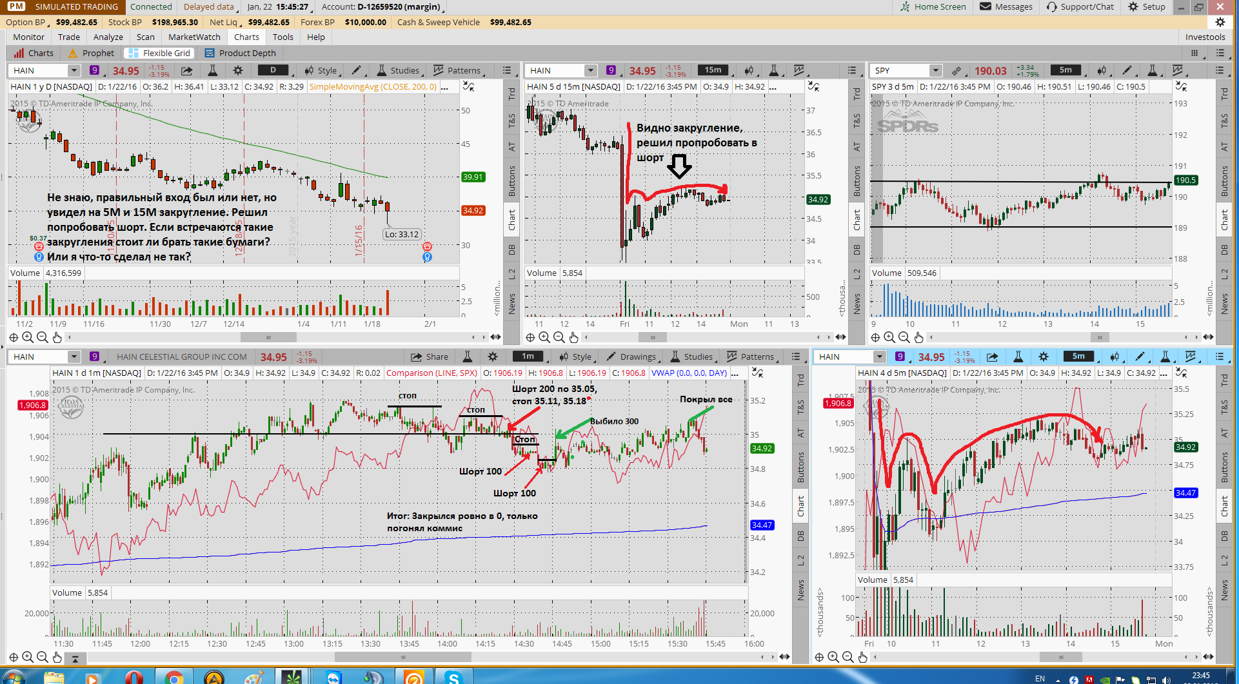Expand symbol dropdown on HAIN bottom-right 5m chart
This screenshot has height=684, width=1239.
879,357
